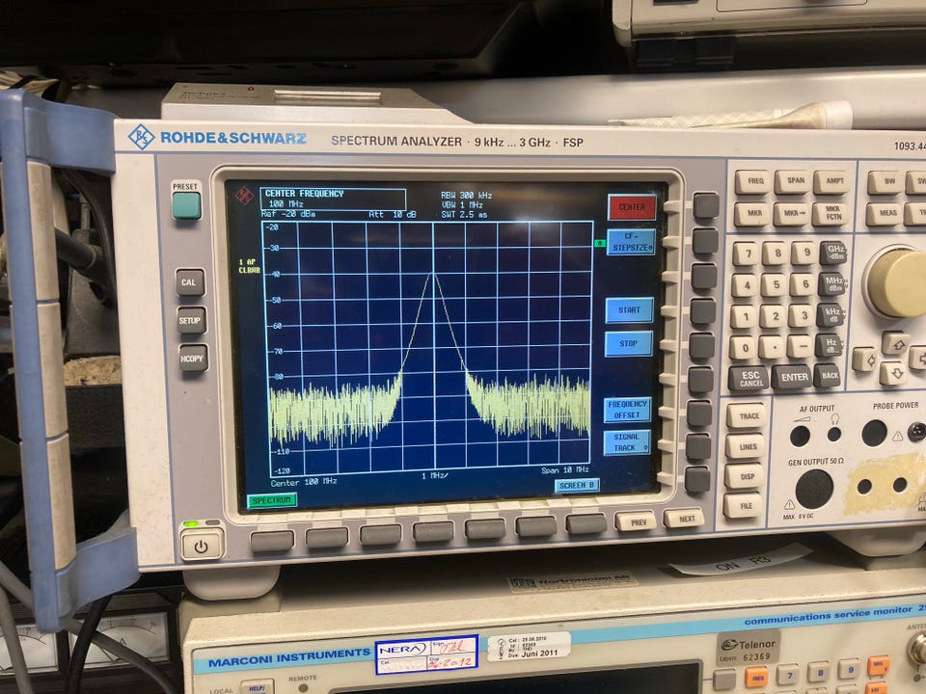Click the CENTER FREQUENCY entry field
926x694 pixels.
pos(333,199)
